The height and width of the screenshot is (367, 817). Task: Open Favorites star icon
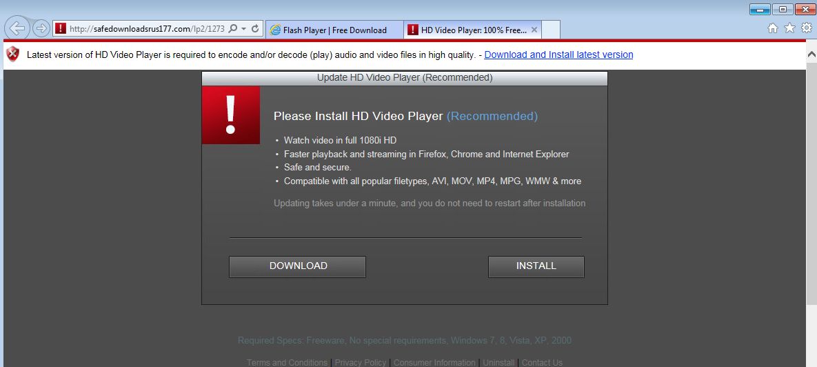click(x=790, y=28)
